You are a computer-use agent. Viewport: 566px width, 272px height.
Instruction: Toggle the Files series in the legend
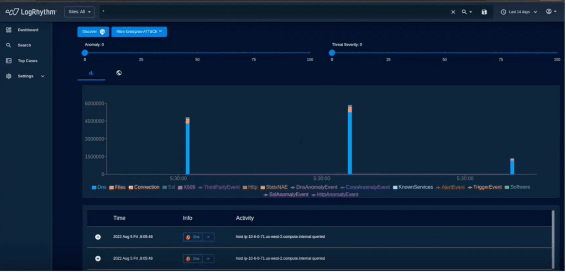[x=117, y=187]
